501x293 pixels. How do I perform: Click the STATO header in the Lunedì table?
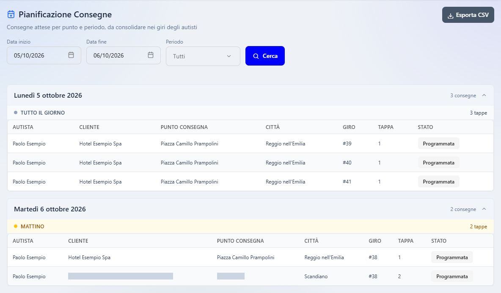coord(425,127)
